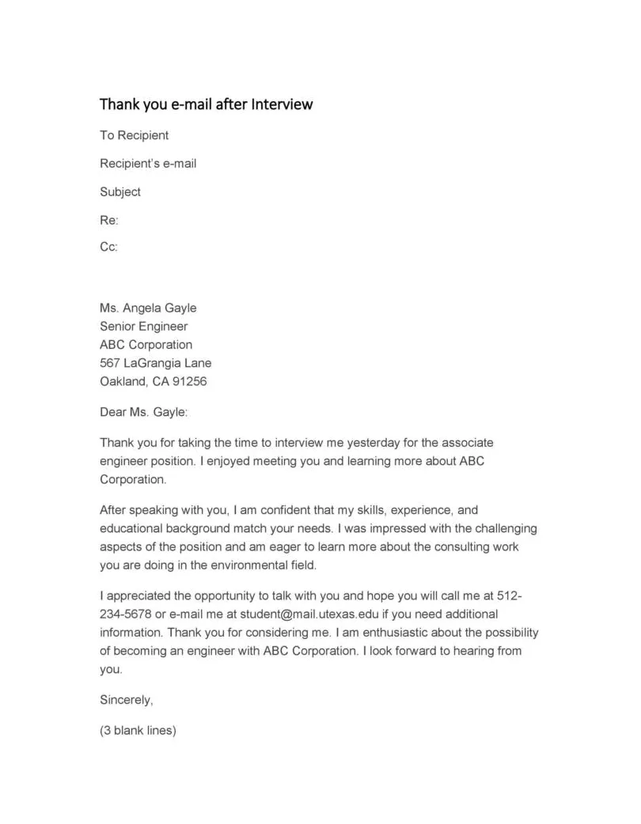Click the 'Dear Ms. Gayle:' salutation
The height and width of the screenshot is (824, 641).
click(x=144, y=412)
